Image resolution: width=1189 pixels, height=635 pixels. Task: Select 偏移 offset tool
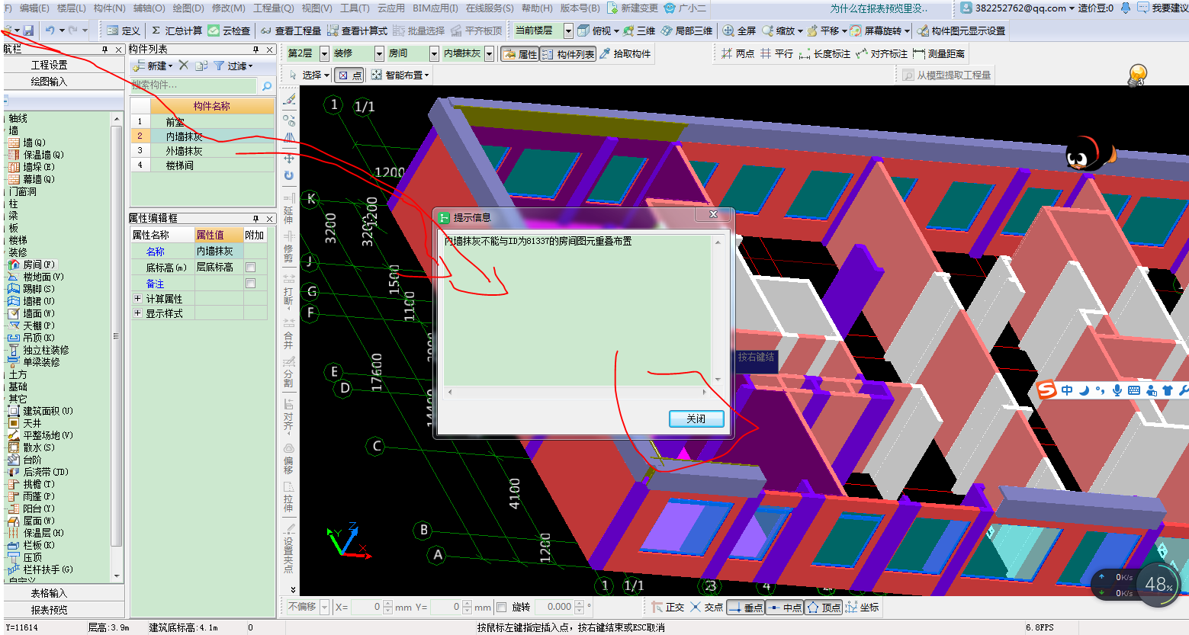point(288,458)
